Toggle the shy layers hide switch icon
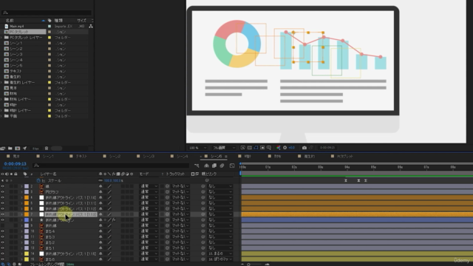473x266 pixels. 207,166
